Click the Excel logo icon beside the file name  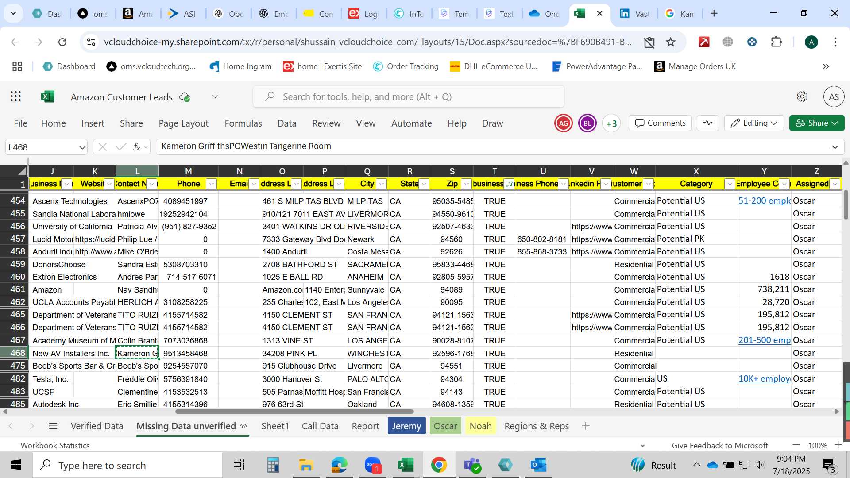tap(48, 96)
